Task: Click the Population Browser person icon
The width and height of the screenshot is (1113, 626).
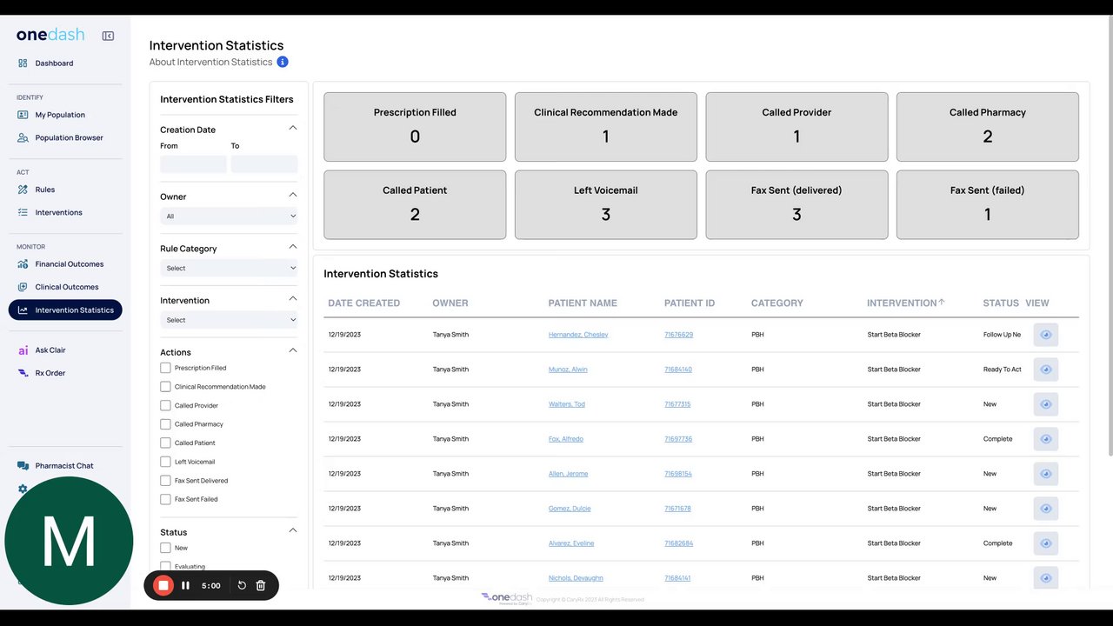Action: coord(23,137)
